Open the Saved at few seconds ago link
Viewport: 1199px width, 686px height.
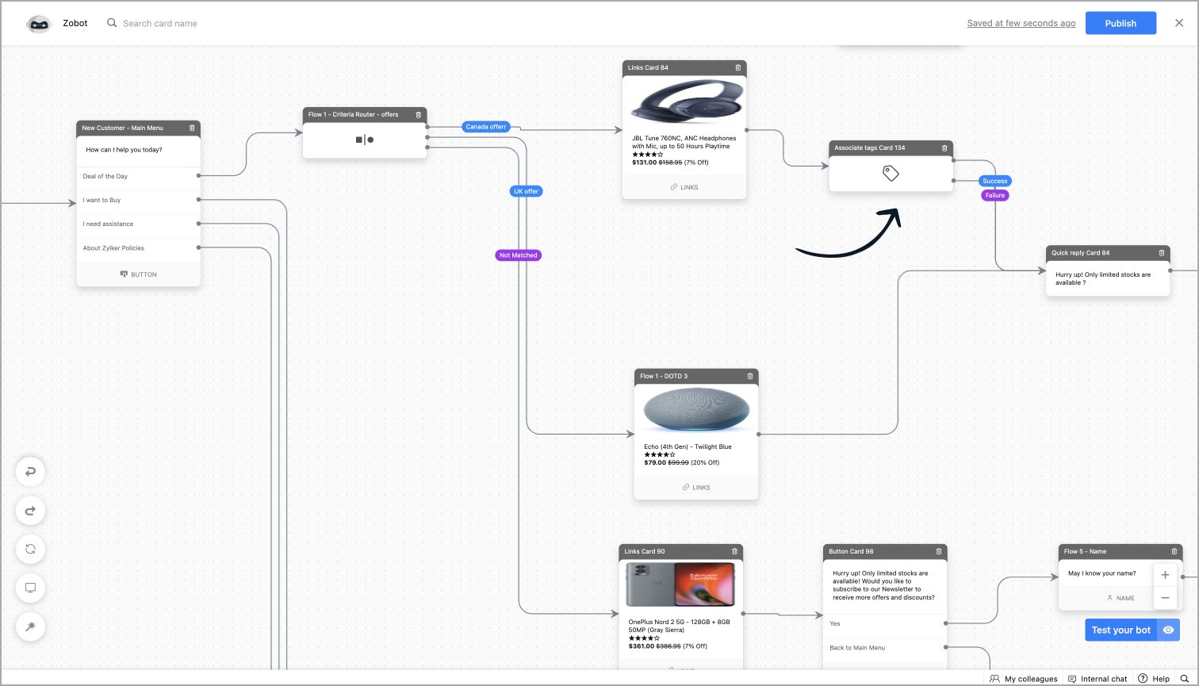1021,23
